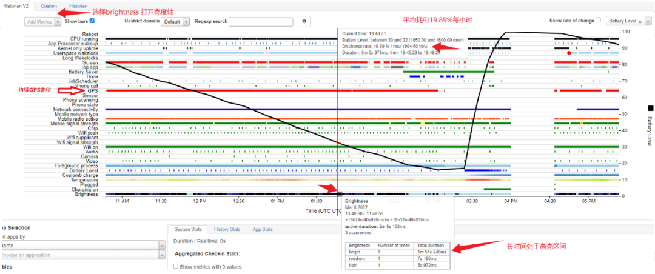
Task: Enable Show rate of change checkbox
Action: coord(598,20)
